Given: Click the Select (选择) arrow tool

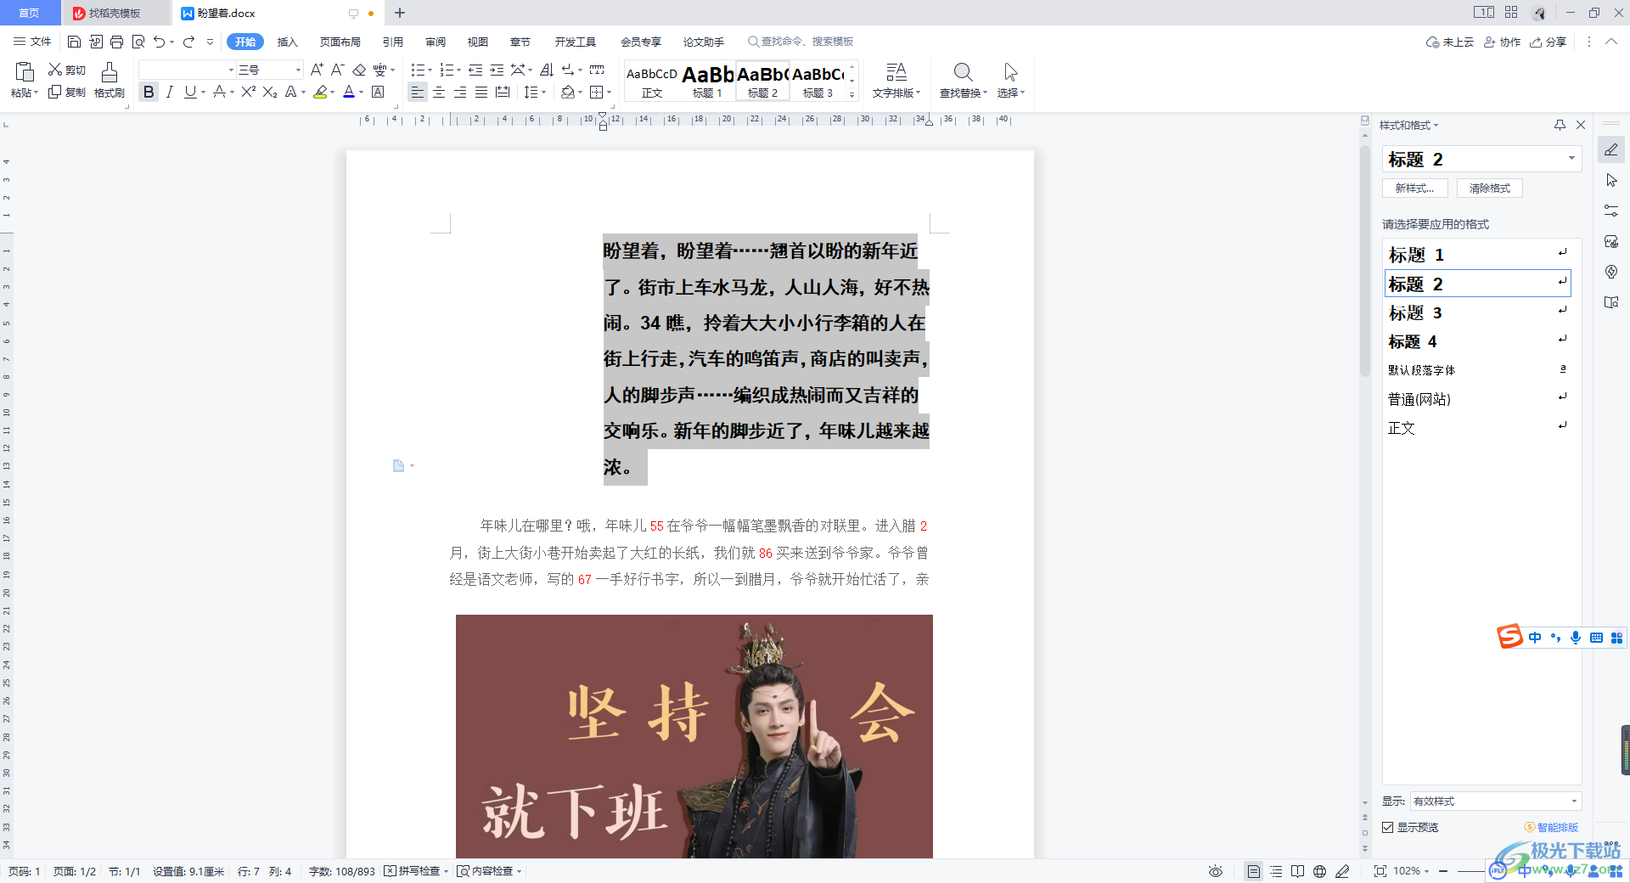Looking at the screenshot, I should pos(1010,81).
